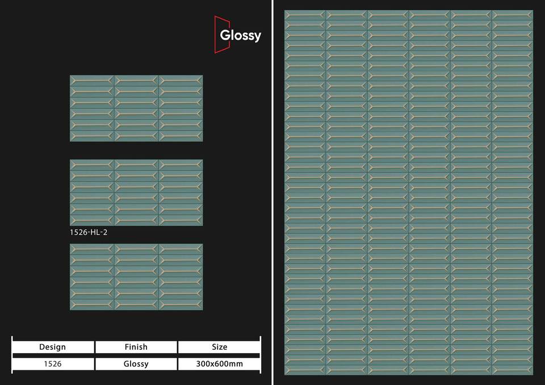Image resolution: width=545 pixels, height=385 pixels.
Task: Pick the Glossy value in the table
Action: click(x=136, y=364)
